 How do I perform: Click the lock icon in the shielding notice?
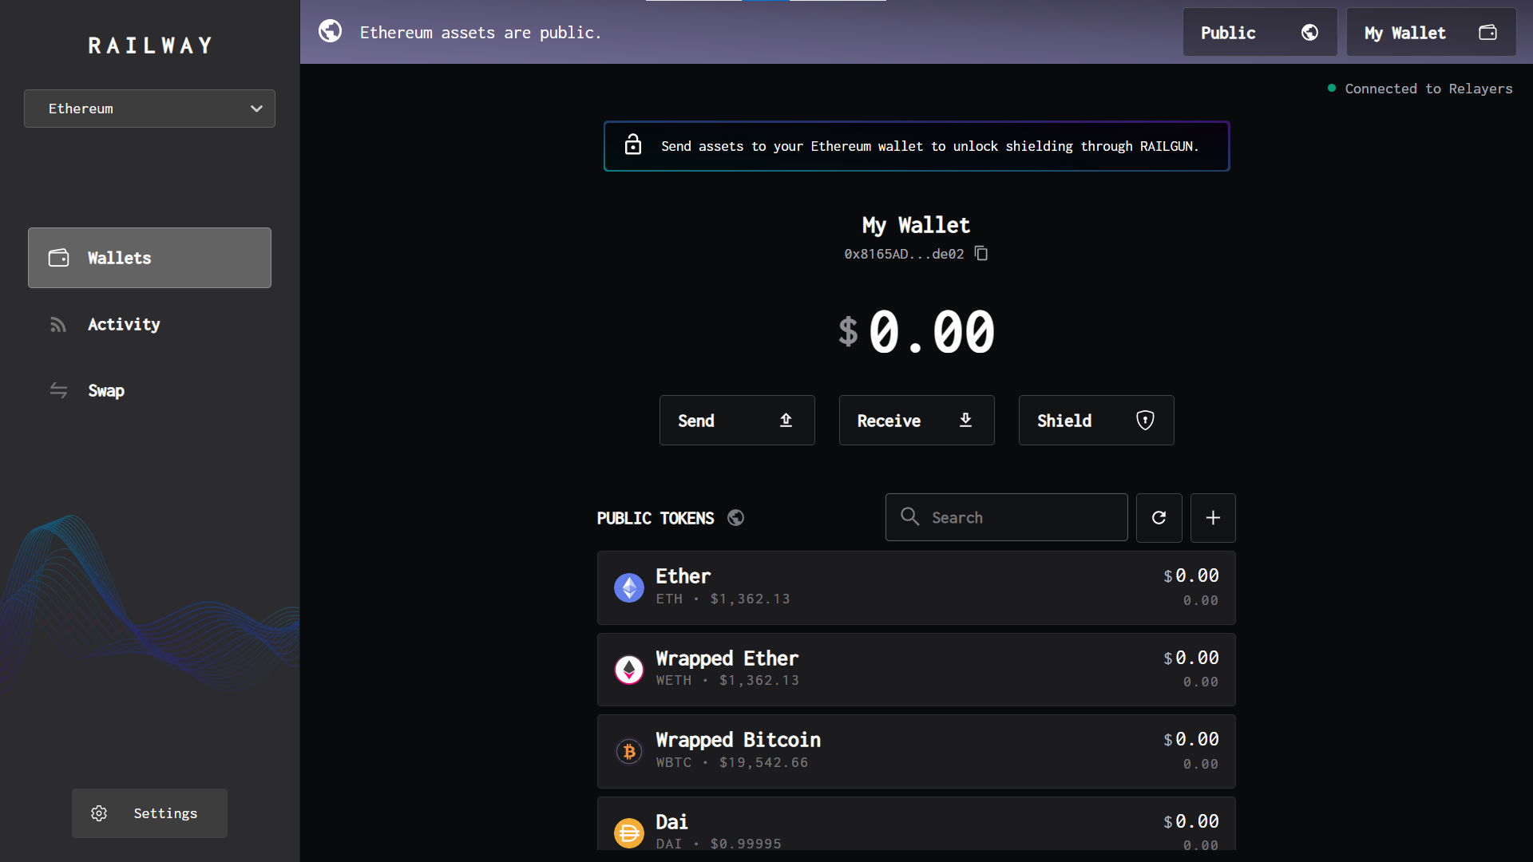(x=633, y=144)
